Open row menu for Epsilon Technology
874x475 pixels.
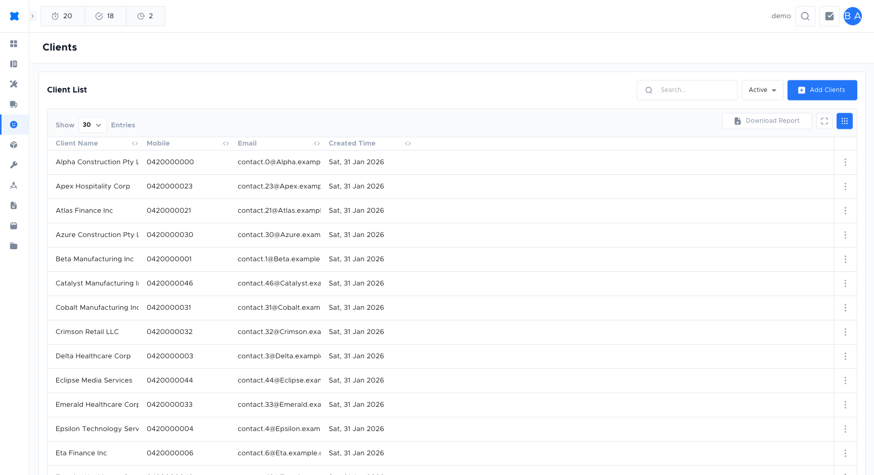845,429
